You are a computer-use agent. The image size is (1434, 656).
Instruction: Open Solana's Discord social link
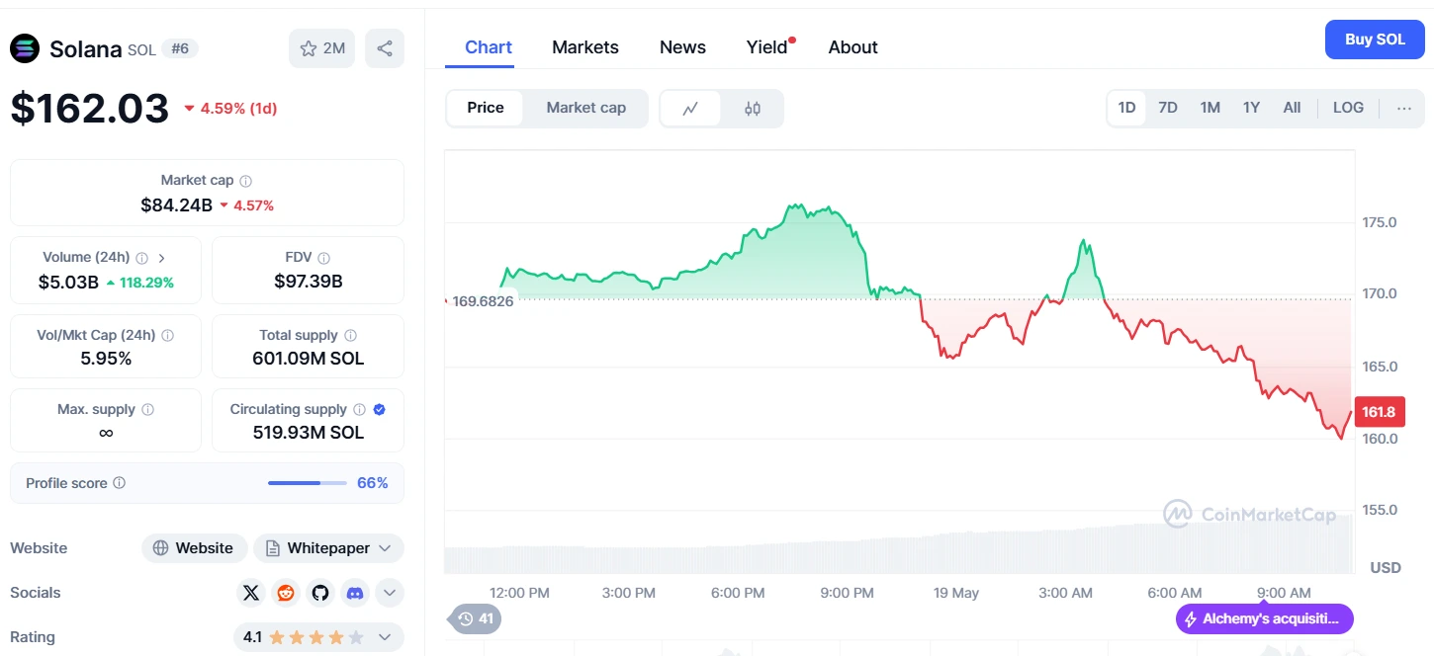tap(355, 593)
